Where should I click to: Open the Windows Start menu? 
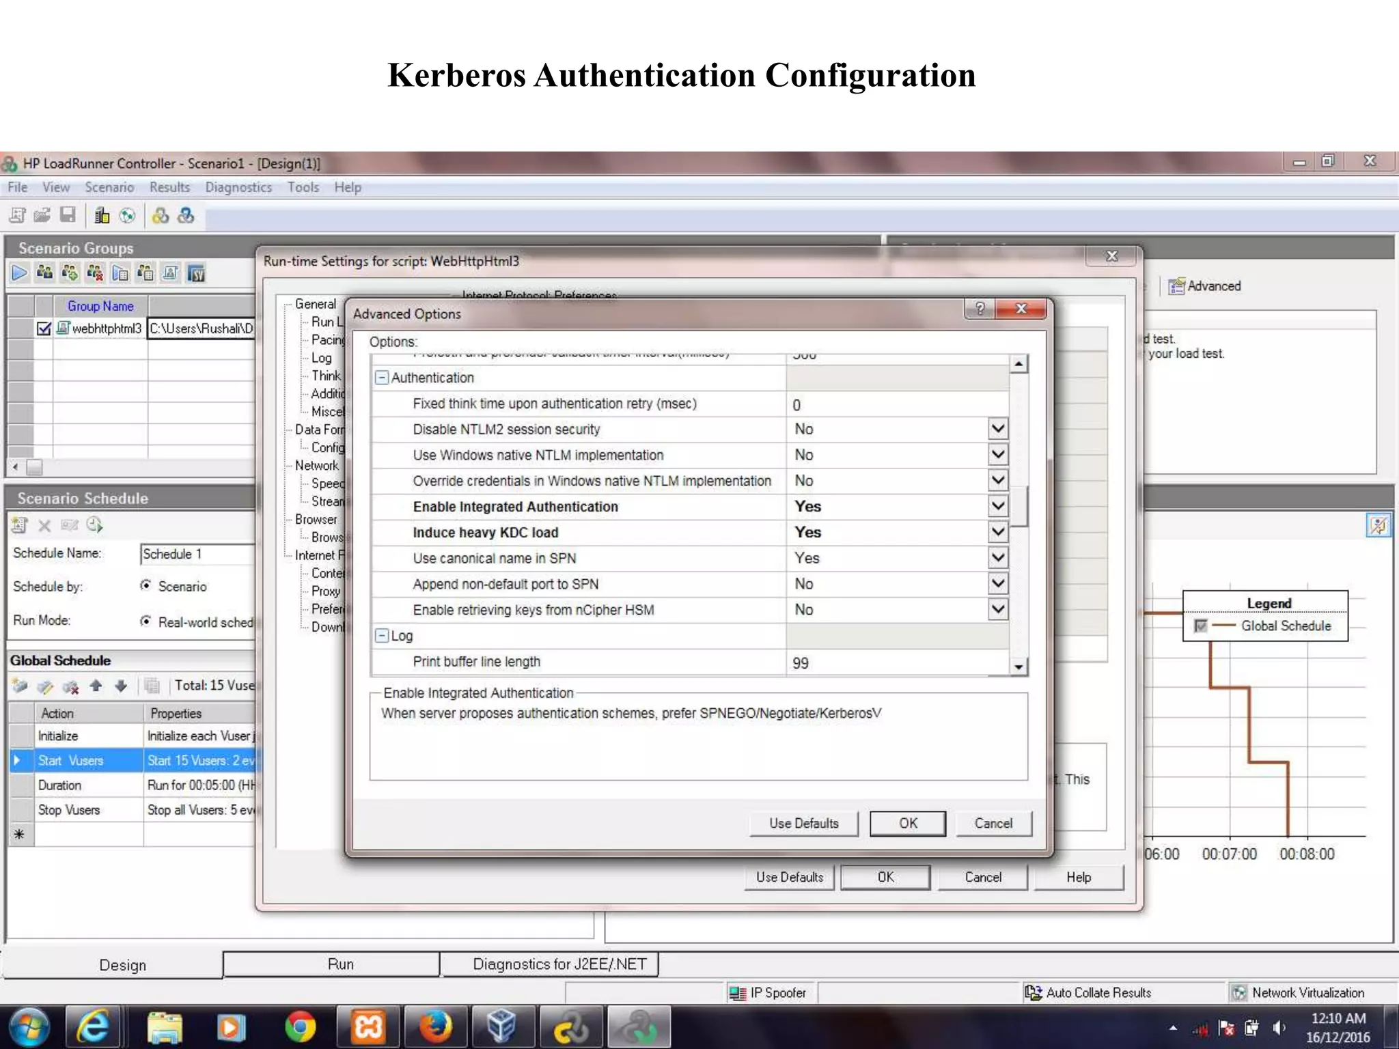coord(29,1027)
